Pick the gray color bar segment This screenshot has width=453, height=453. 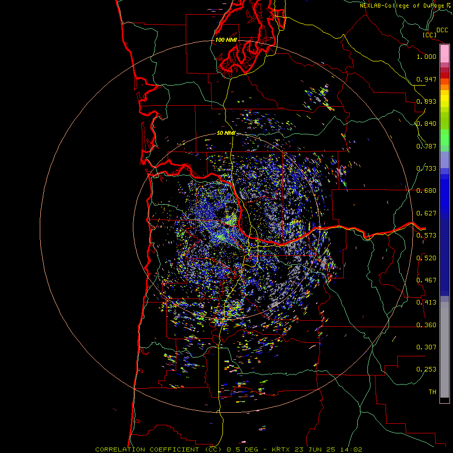(444, 350)
